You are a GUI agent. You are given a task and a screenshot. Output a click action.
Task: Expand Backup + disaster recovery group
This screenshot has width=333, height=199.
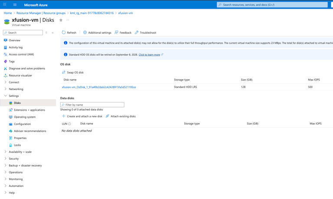25,165
